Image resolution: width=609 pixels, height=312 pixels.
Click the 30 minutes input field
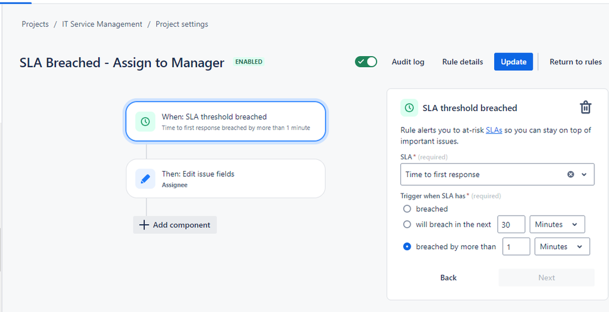511,225
